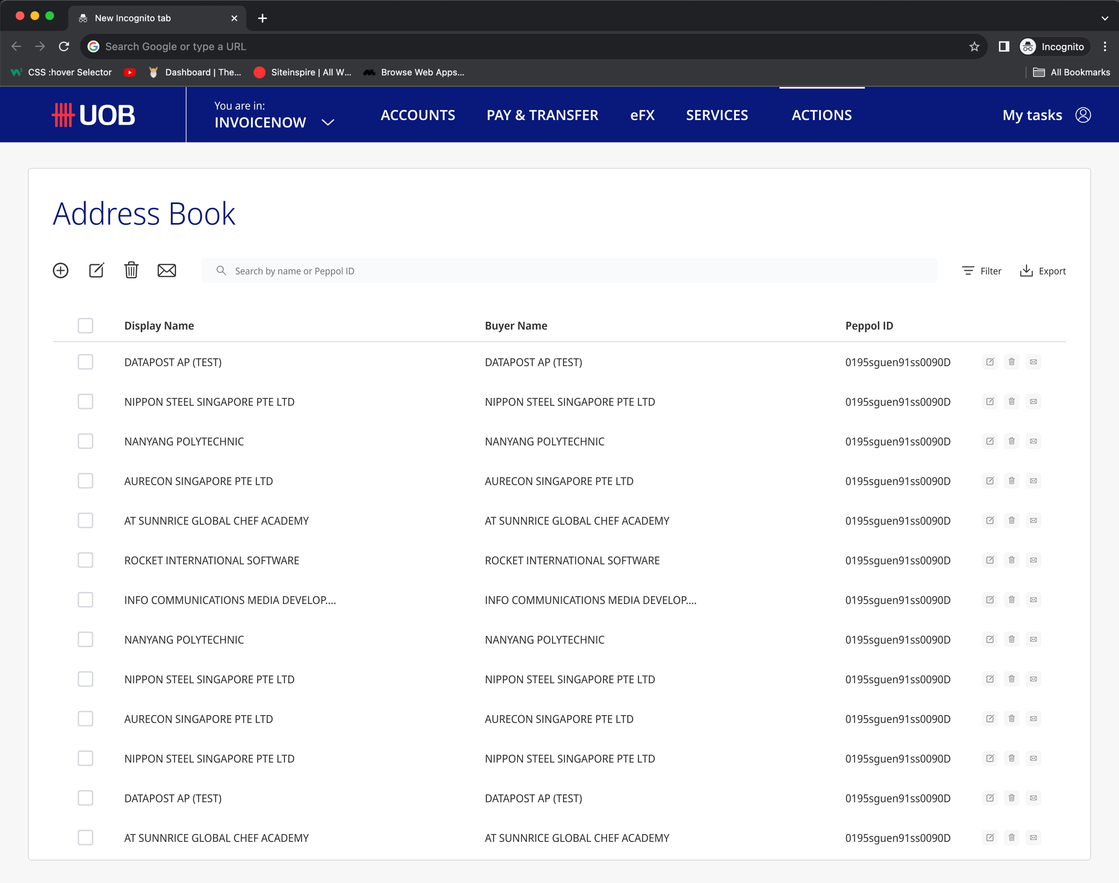Check INFO COMMUNICATIONS MEDIA DEVELOP row checkbox
The image size is (1119, 883).
click(85, 600)
